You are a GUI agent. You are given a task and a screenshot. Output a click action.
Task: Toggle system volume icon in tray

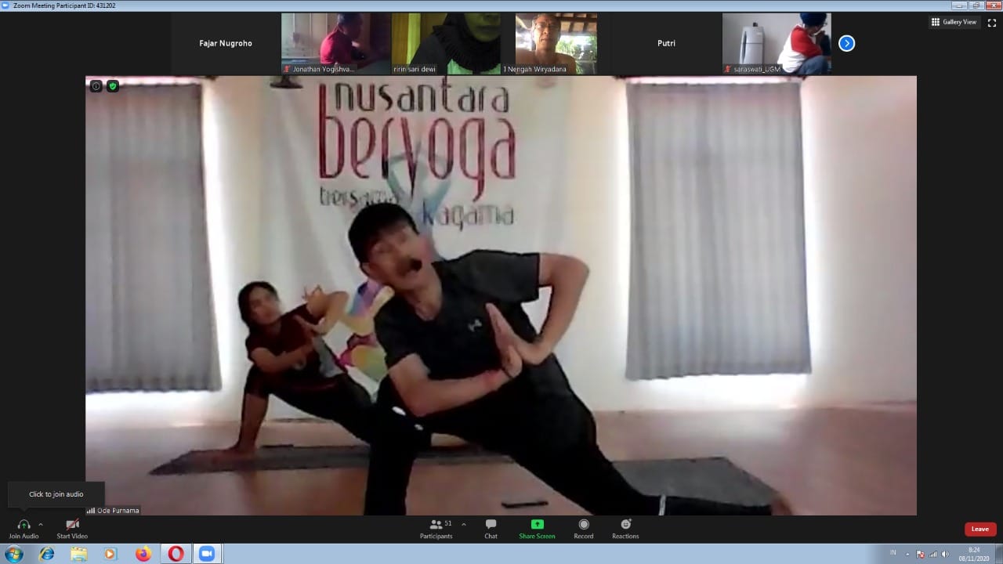[944, 554]
